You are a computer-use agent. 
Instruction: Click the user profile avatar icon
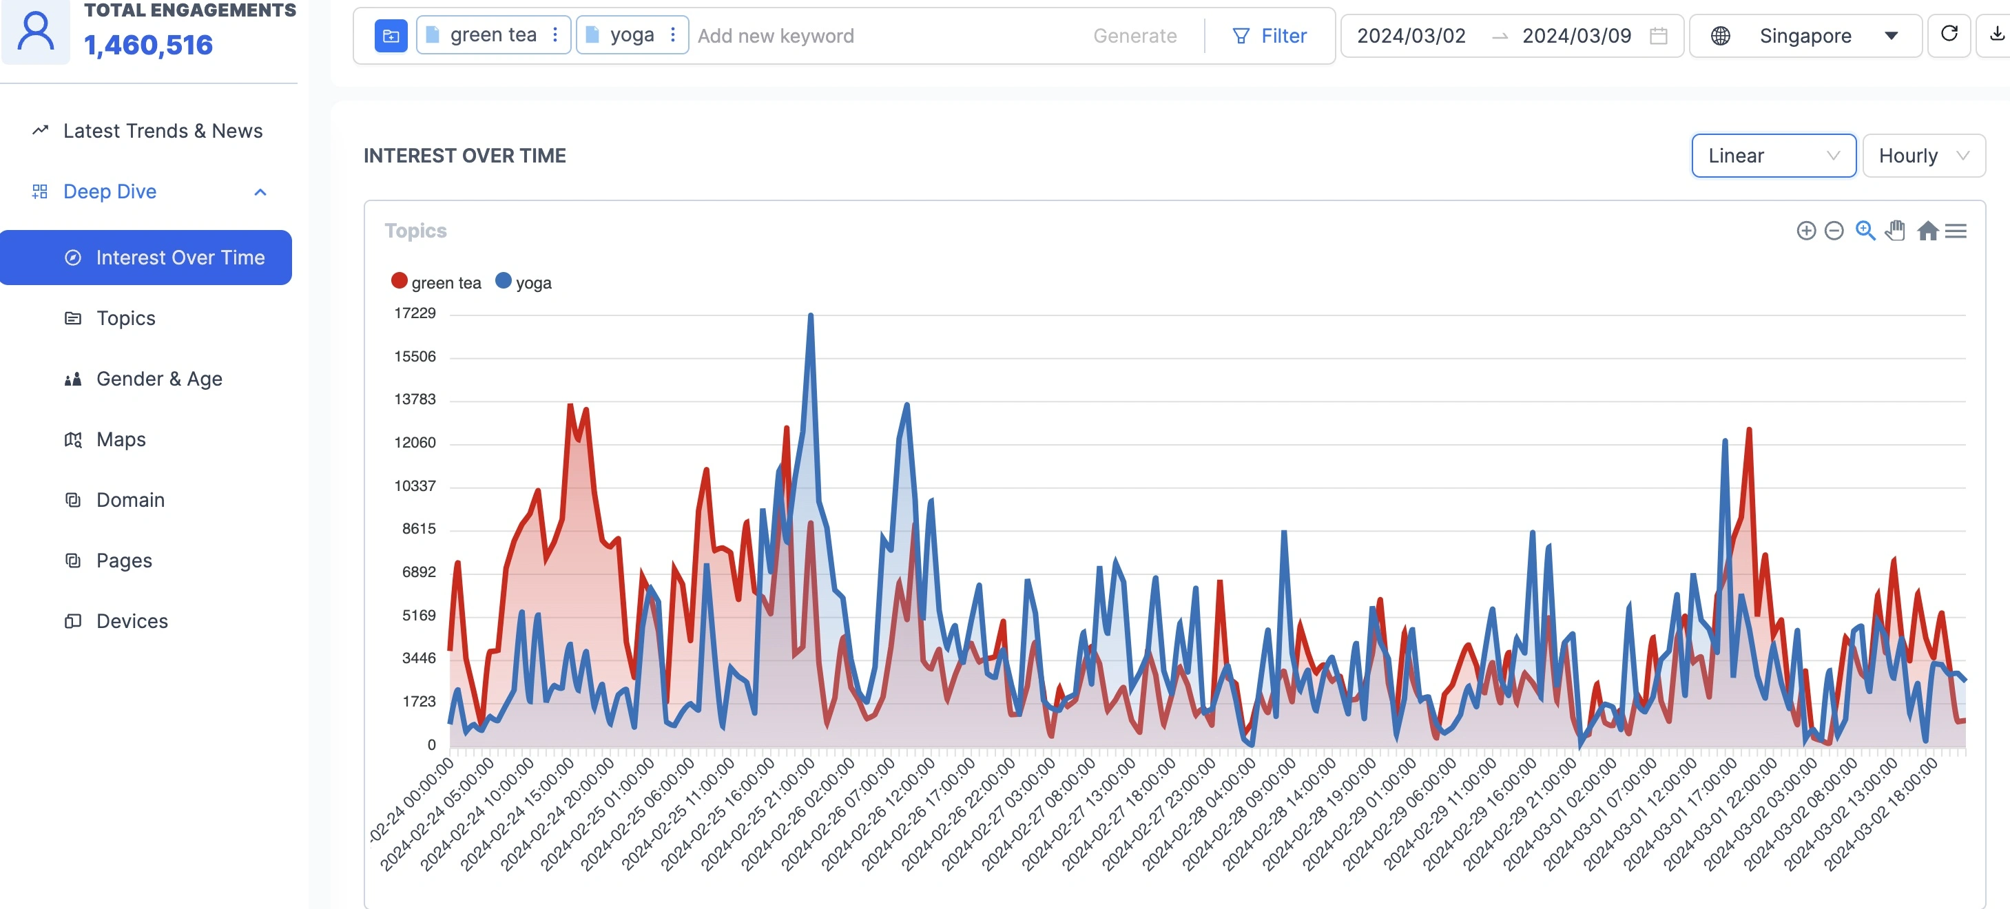click(x=36, y=31)
